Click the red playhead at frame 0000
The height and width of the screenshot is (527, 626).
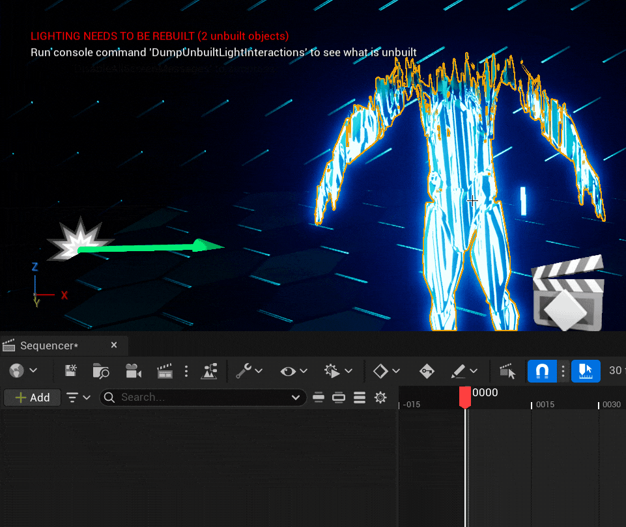point(464,397)
